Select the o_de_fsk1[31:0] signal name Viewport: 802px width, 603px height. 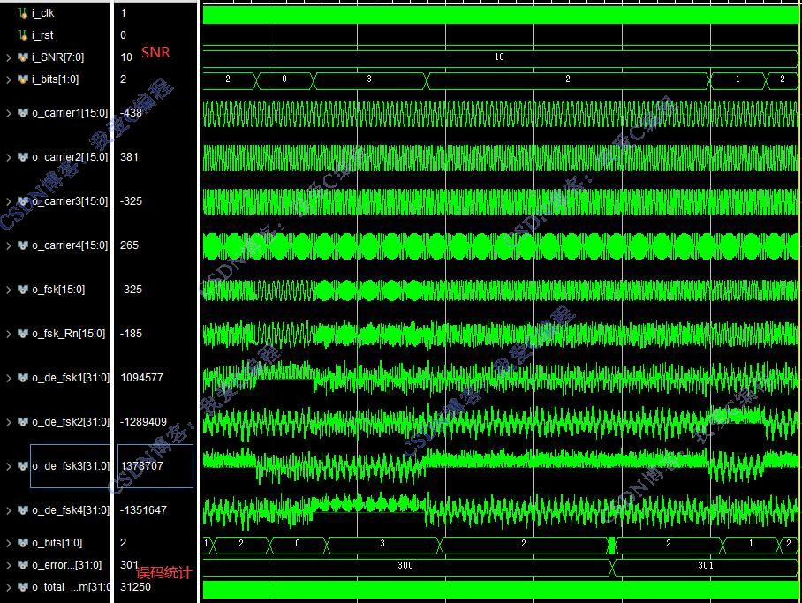coord(71,378)
